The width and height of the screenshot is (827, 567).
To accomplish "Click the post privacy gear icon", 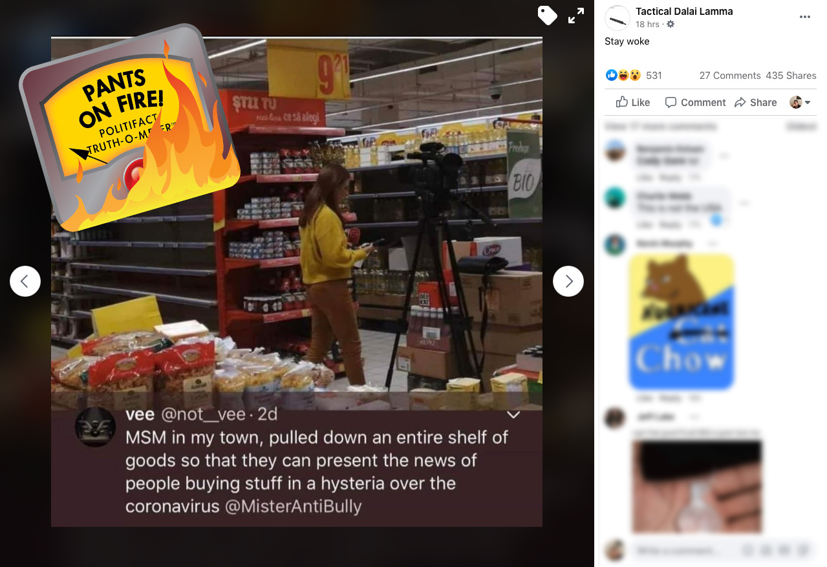I will pos(671,24).
